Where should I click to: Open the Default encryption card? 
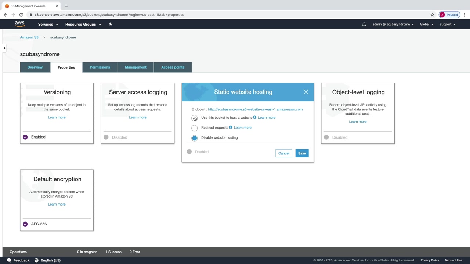click(x=57, y=200)
